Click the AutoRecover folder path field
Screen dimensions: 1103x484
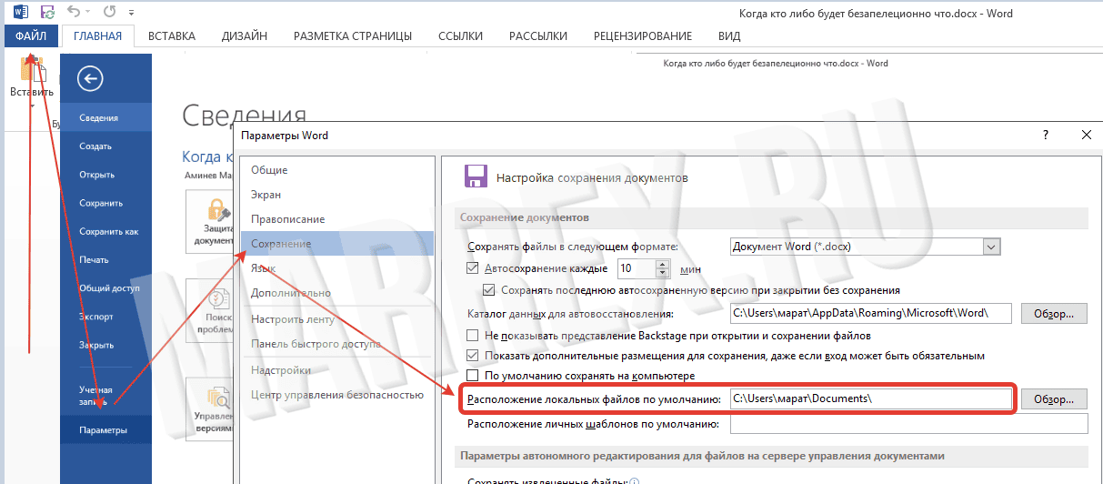click(x=872, y=314)
